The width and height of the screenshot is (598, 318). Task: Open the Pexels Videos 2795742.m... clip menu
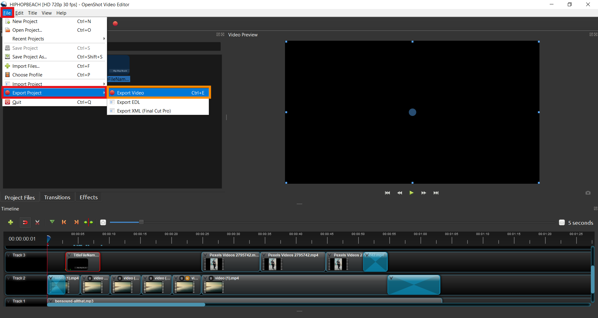click(x=206, y=255)
